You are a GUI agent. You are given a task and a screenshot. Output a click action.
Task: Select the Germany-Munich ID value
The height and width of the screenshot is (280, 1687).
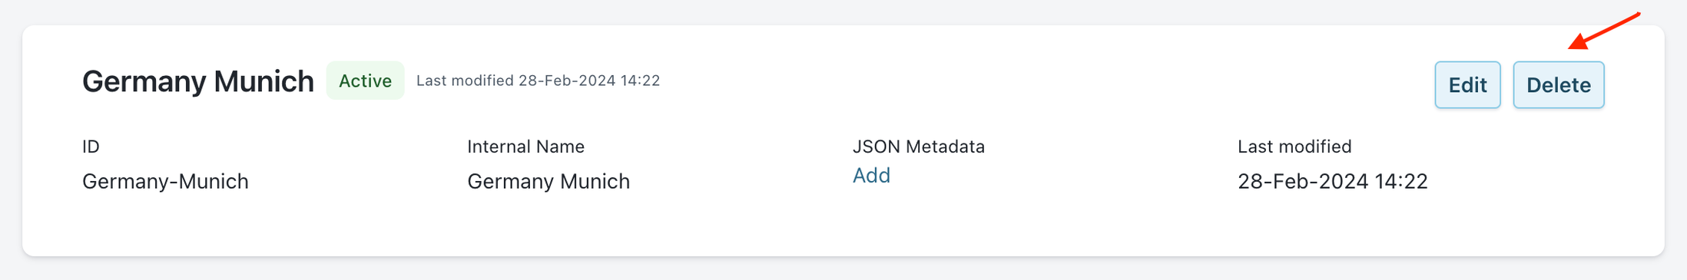165,182
